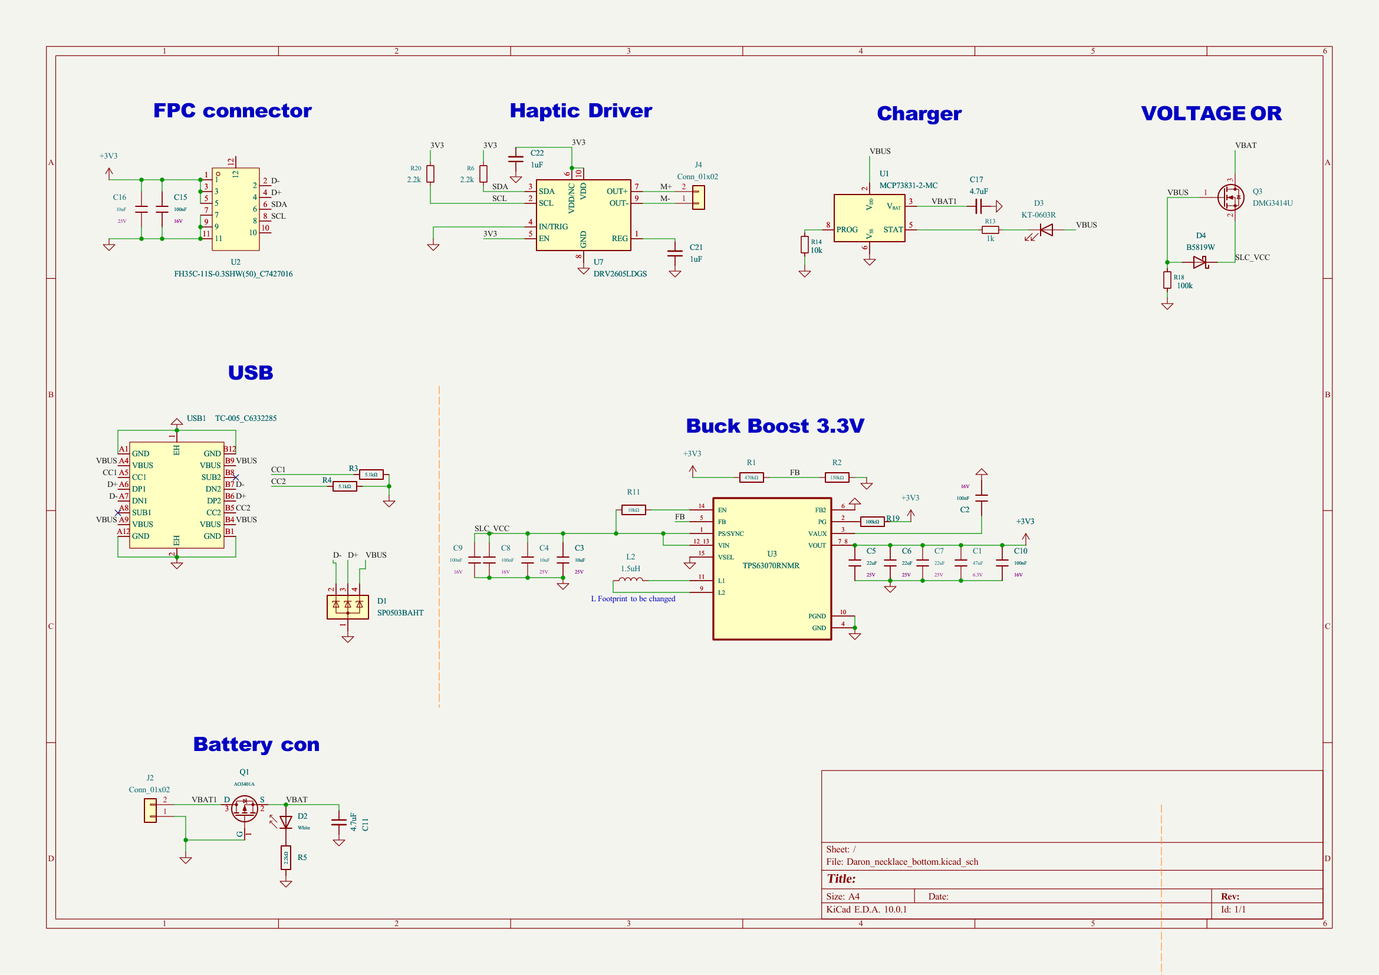Select resistor R3 5.1kΩ on CC1
1379x975 pixels.
(x=371, y=475)
